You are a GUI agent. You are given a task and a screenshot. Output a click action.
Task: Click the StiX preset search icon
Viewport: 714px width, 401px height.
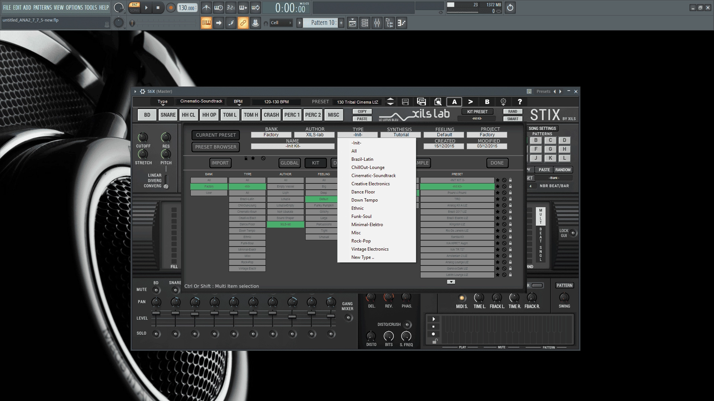(x=438, y=102)
